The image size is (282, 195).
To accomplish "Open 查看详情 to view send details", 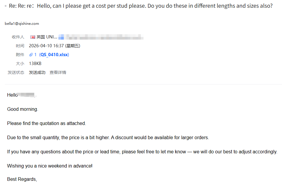I will coord(58,72).
